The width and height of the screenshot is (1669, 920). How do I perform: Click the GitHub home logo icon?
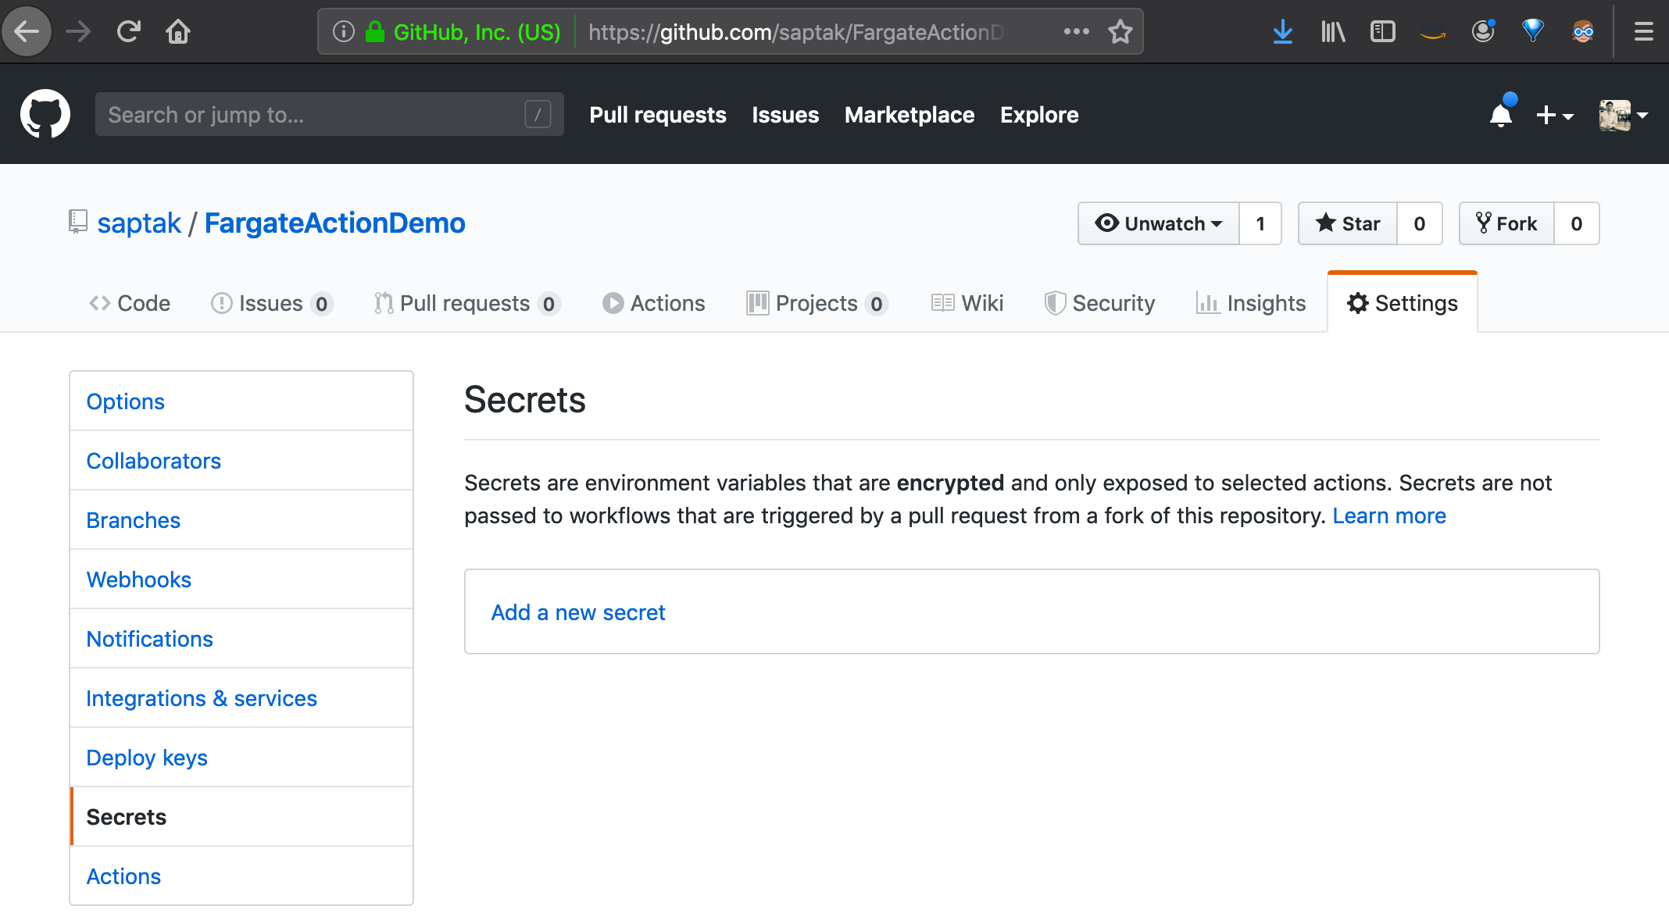[x=45, y=113]
